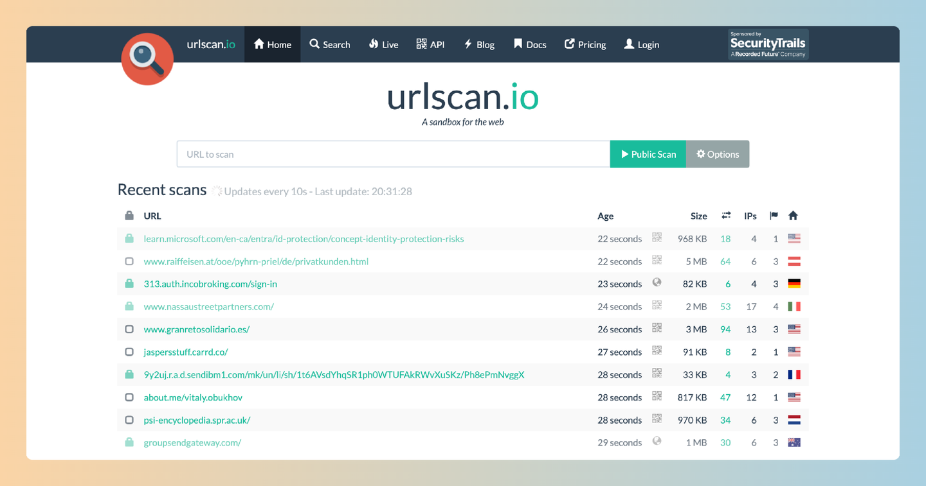
Task: Click the US flag on the learn.microsoft.com row
Action: click(794, 238)
